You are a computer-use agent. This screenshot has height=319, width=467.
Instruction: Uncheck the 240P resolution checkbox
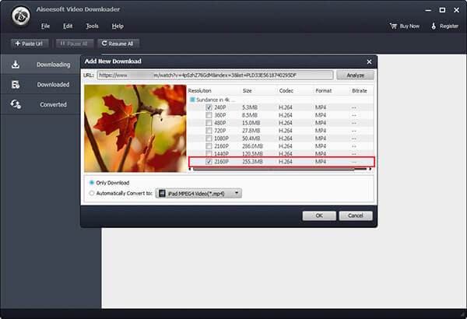(x=208, y=107)
